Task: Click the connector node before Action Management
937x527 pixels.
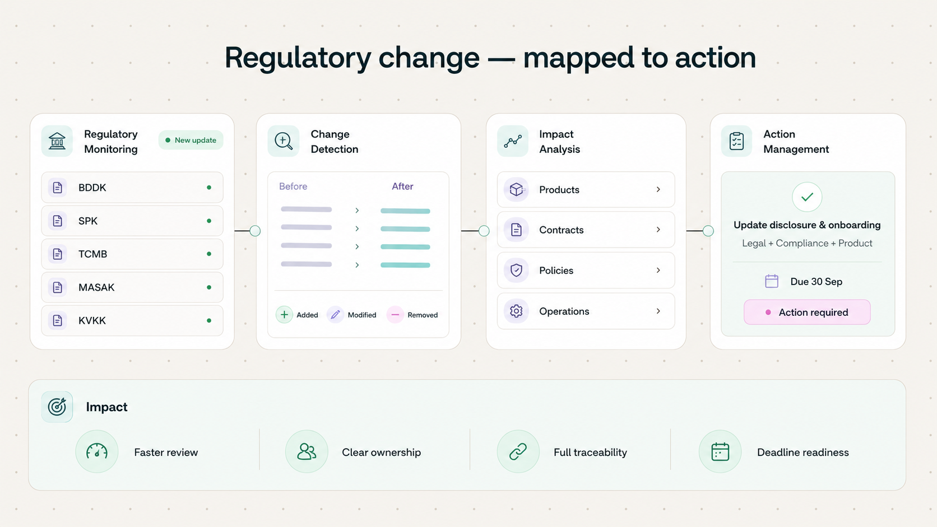Action: click(x=708, y=231)
